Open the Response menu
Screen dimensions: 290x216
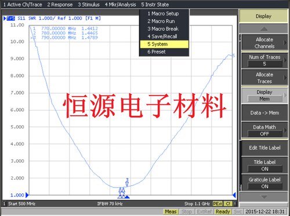click(x=60, y=5)
